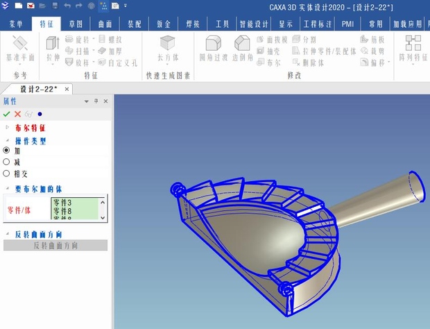Open the PMI ribbon tab
This screenshot has width=430, height=329.
coord(347,24)
